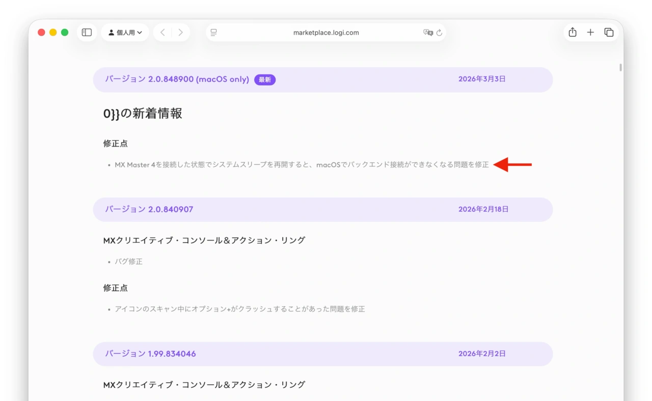Screen dimensions: 652x401
Task: Click the MXクリエイティブ・コンソール heading
Action: pos(203,240)
